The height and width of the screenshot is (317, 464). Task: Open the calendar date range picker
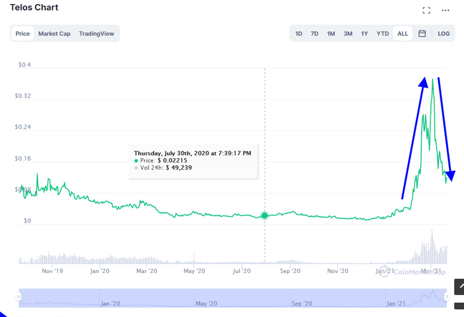422,34
